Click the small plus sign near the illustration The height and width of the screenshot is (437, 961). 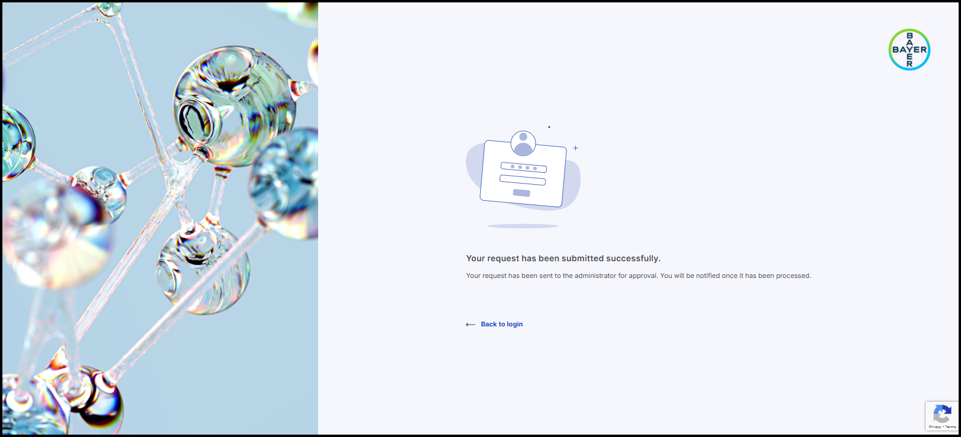point(575,148)
